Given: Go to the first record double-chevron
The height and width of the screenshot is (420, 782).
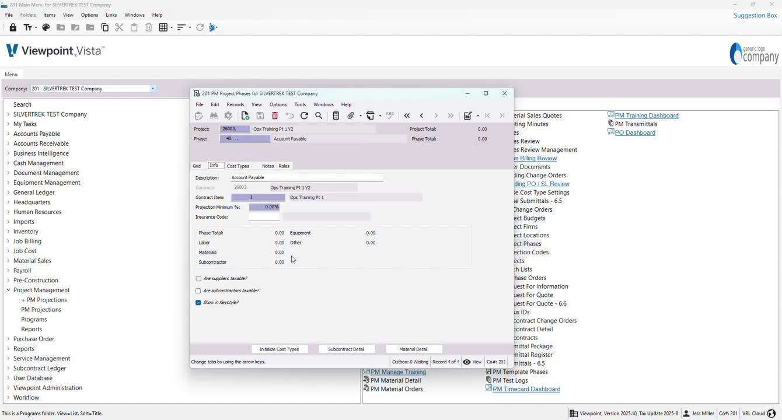Looking at the screenshot, I should click(407, 116).
